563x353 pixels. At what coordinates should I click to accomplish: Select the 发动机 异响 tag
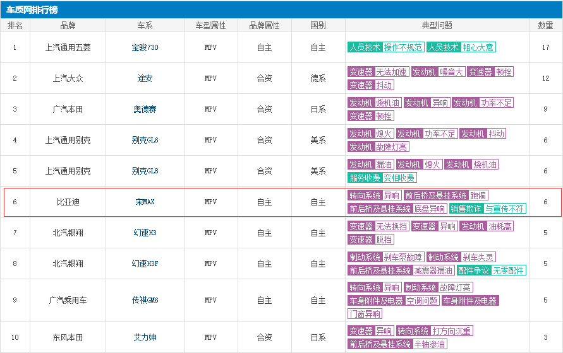tap(427, 103)
